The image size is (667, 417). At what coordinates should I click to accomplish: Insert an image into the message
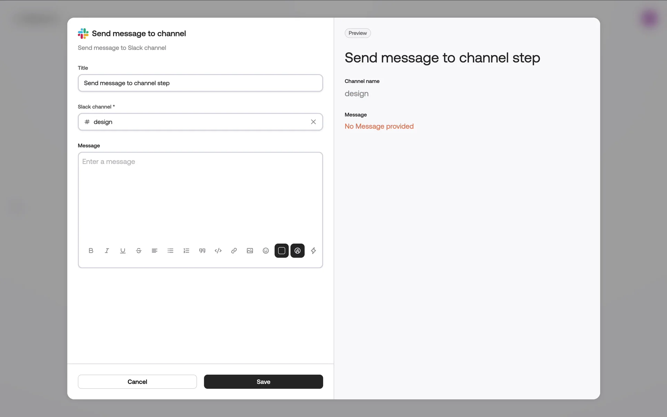[x=250, y=251]
